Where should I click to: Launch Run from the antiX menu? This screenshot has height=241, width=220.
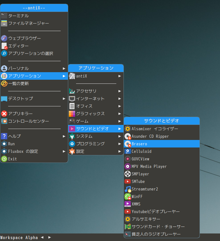point(34,144)
